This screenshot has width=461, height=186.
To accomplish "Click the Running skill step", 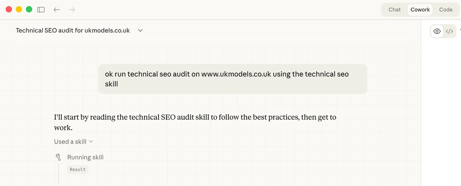I will click(85, 157).
